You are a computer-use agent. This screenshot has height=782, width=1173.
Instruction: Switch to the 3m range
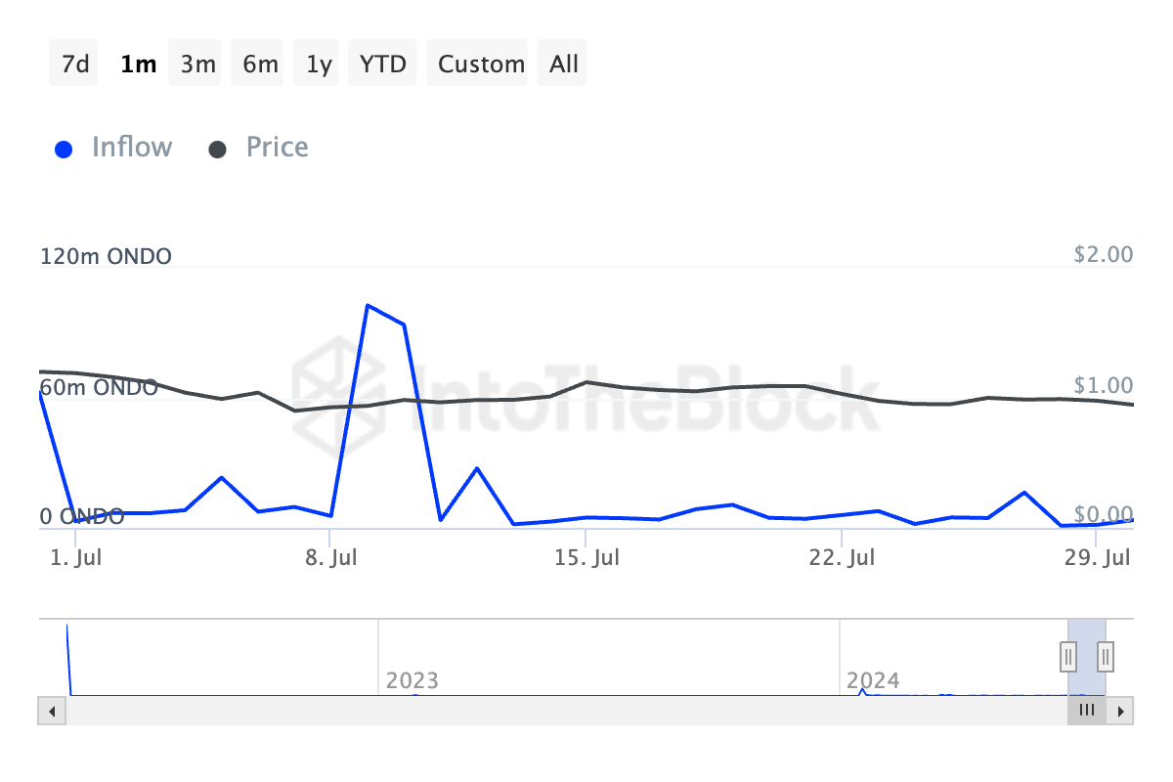tap(197, 65)
